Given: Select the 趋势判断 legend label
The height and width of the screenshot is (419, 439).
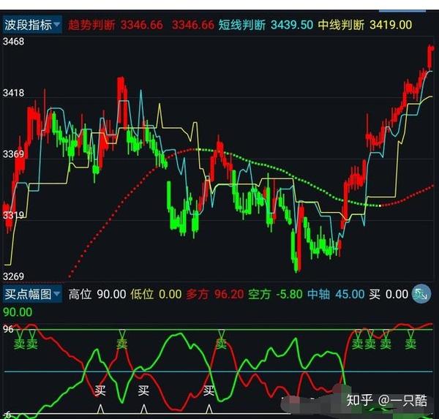Looking at the screenshot, I should pos(91,25).
